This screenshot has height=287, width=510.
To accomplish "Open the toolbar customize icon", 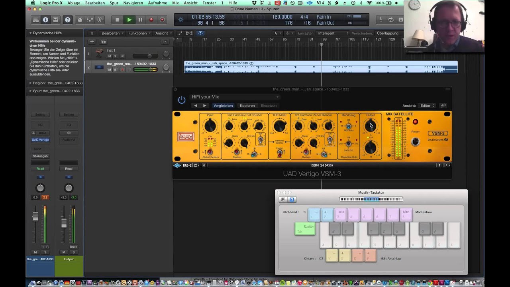I will (x=55, y=20).
